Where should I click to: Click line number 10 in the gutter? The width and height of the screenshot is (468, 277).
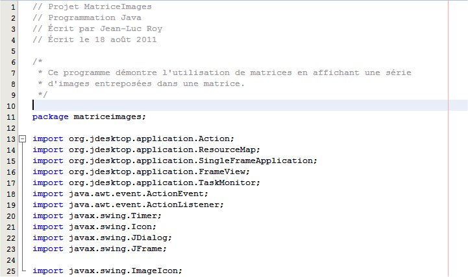click(11, 106)
